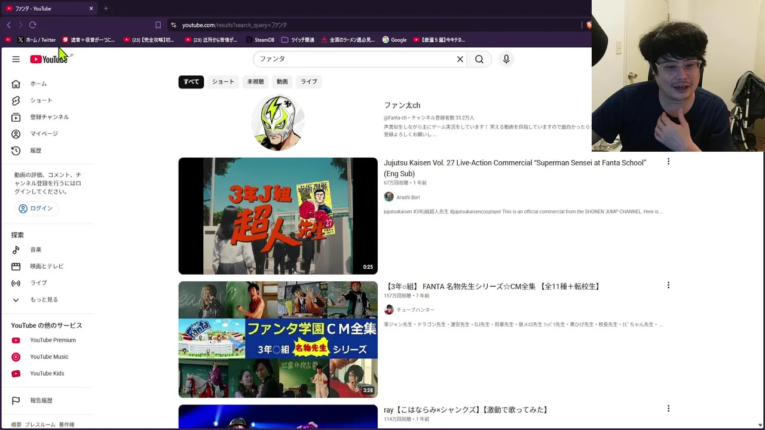Click page scrollbar down arrow
This screenshot has width=765, height=430.
[x=760, y=425]
